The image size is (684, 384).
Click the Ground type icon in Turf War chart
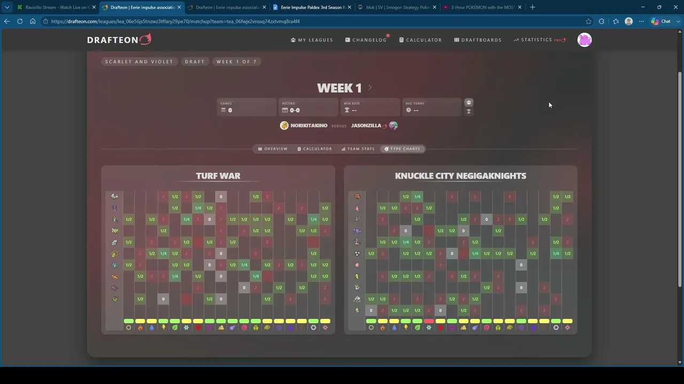click(x=221, y=327)
